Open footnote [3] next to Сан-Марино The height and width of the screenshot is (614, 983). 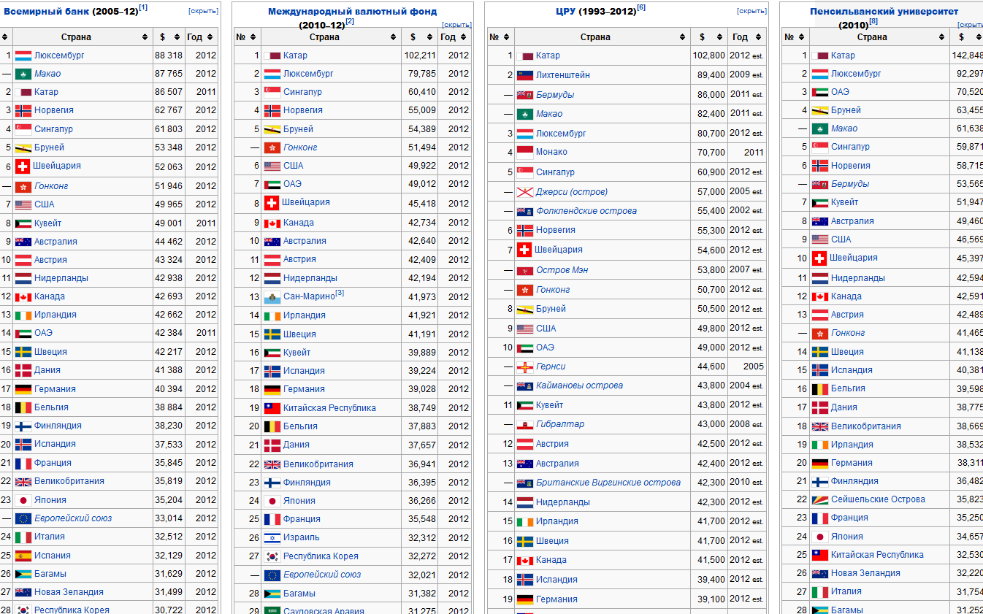click(x=340, y=293)
